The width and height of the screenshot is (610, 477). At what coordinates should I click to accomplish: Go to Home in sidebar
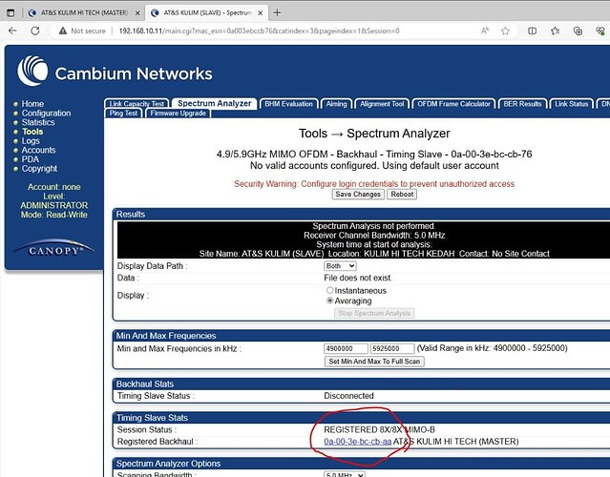[x=32, y=104]
